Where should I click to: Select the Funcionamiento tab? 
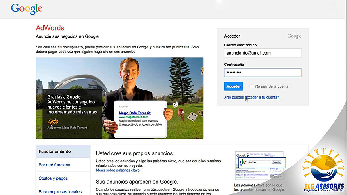[x=63, y=151]
